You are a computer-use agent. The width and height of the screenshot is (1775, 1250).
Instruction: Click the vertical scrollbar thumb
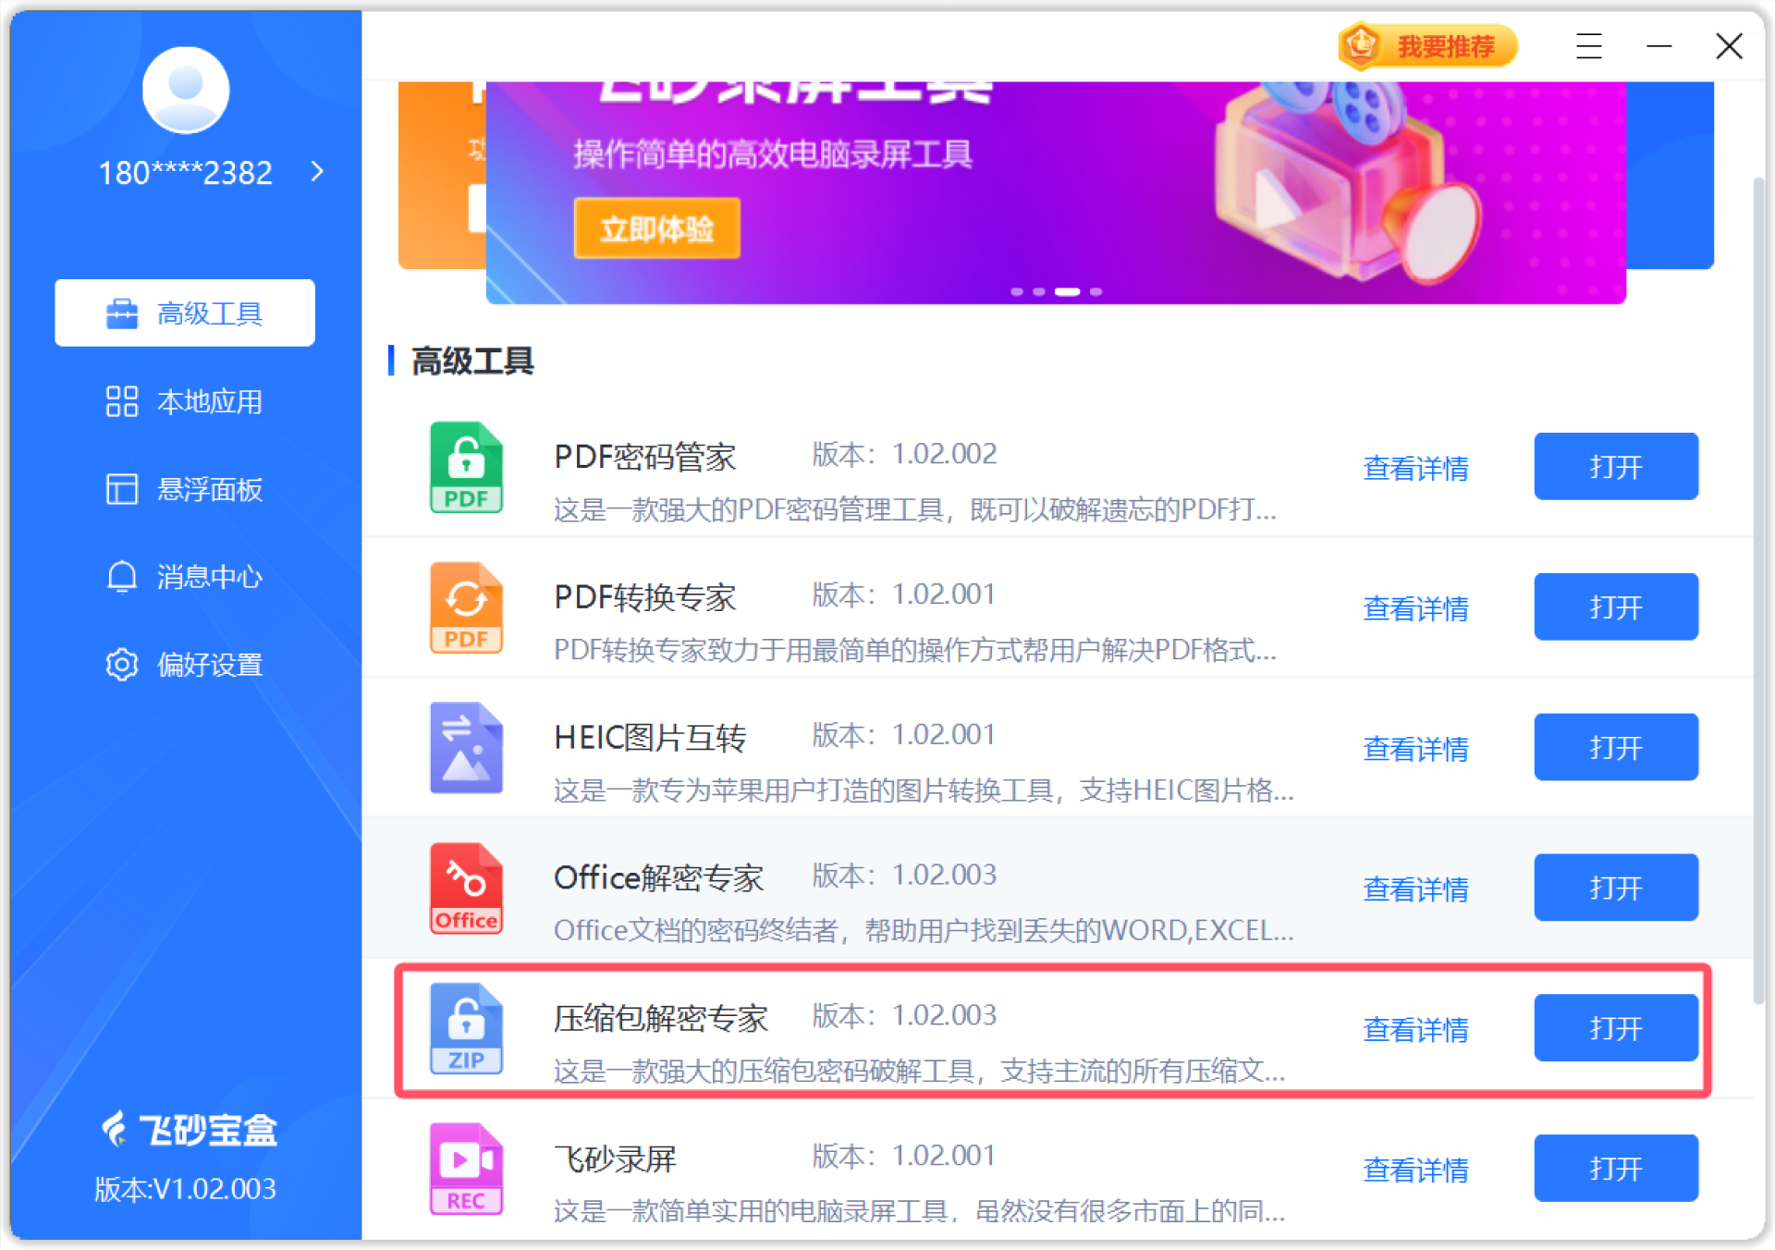[1758, 592]
